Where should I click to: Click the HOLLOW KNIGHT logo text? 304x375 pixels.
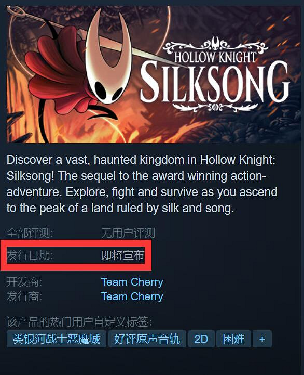(215, 57)
